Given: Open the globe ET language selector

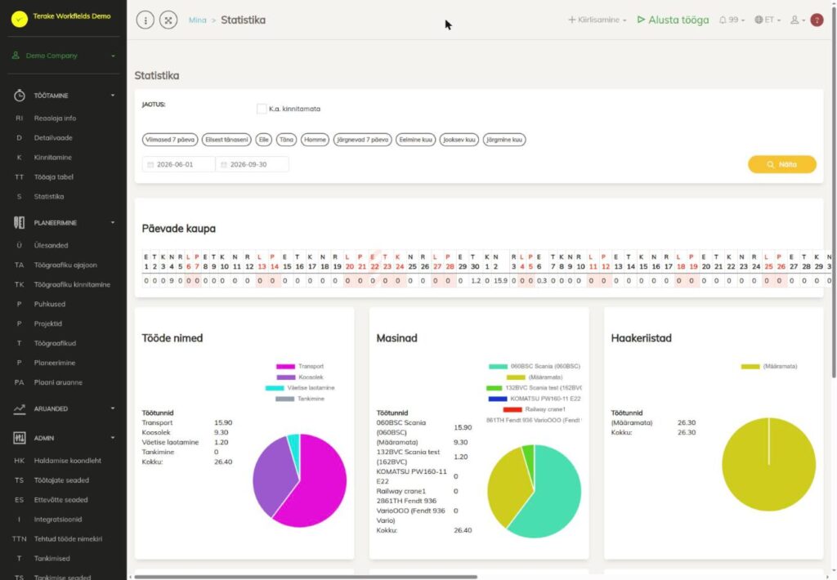Looking at the screenshot, I should pyautogui.click(x=767, y=20).
